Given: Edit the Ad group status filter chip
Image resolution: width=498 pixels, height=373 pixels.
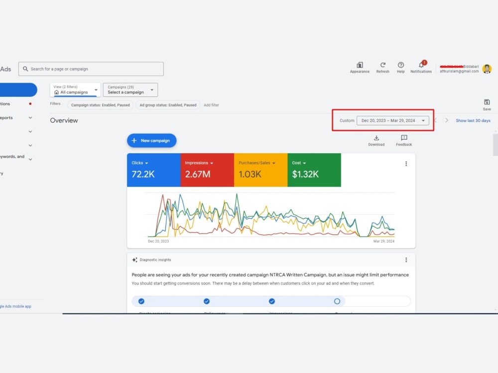Looking at the screenshot, I should click(x=168, y=105).
